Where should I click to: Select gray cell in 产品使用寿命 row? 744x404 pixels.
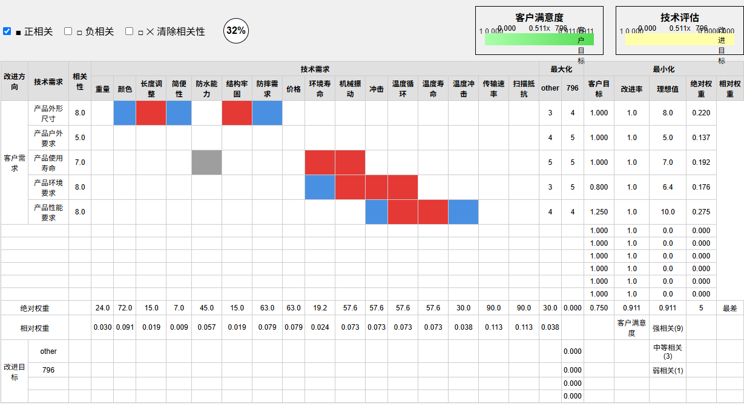point(206,162)
